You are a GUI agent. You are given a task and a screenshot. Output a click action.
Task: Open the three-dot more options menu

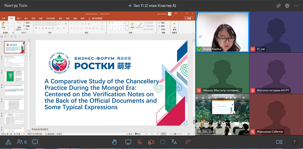tap(296, 6)
